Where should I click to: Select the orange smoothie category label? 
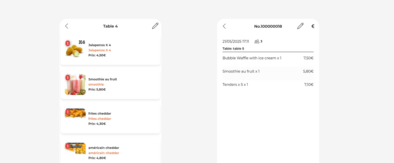[96, 84]
